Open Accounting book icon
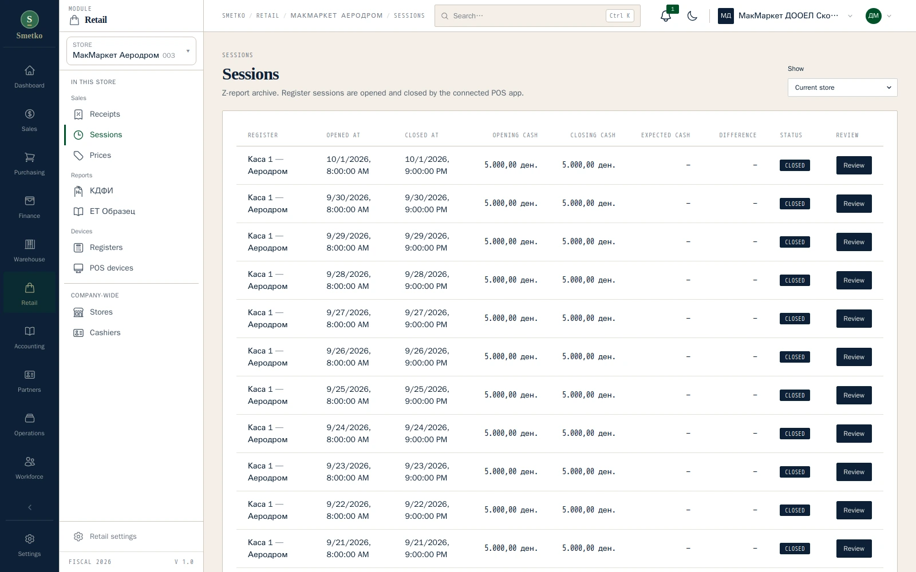 (29, 331)
